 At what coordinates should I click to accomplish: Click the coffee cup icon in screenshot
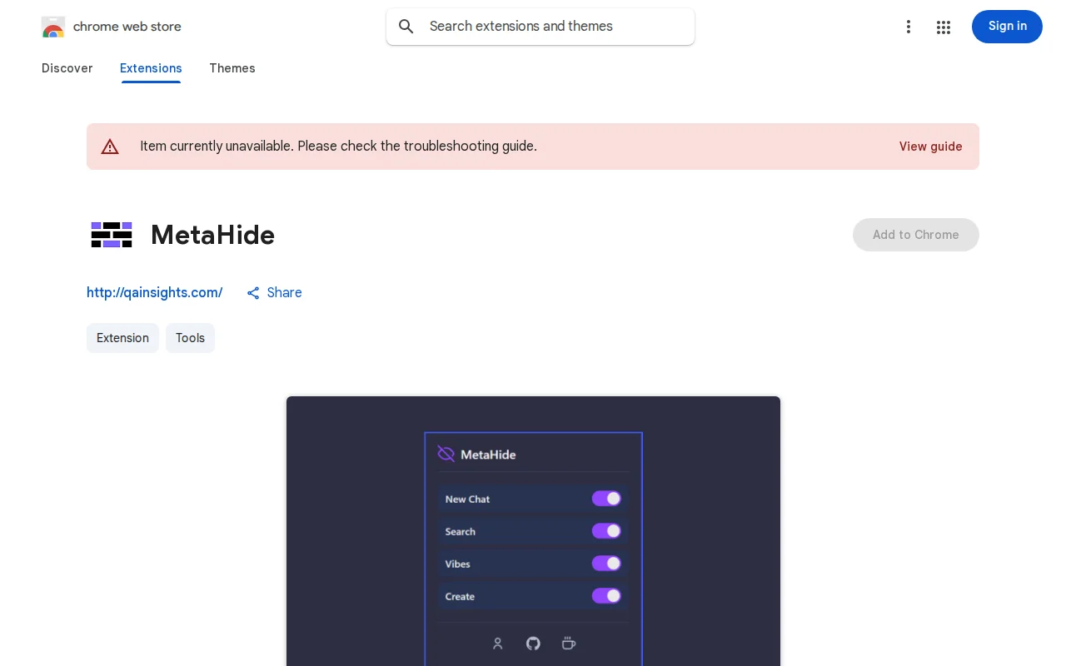point(569,644)
